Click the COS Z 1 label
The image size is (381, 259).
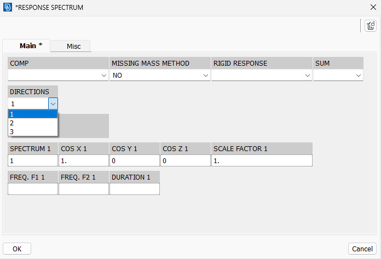tap(175, 149)
